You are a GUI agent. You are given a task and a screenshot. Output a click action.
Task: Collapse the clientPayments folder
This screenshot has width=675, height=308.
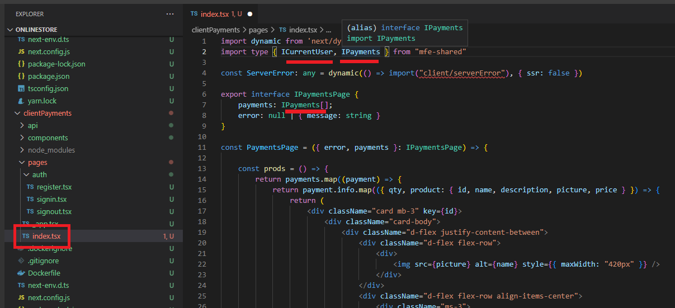[x=17, y=113]
